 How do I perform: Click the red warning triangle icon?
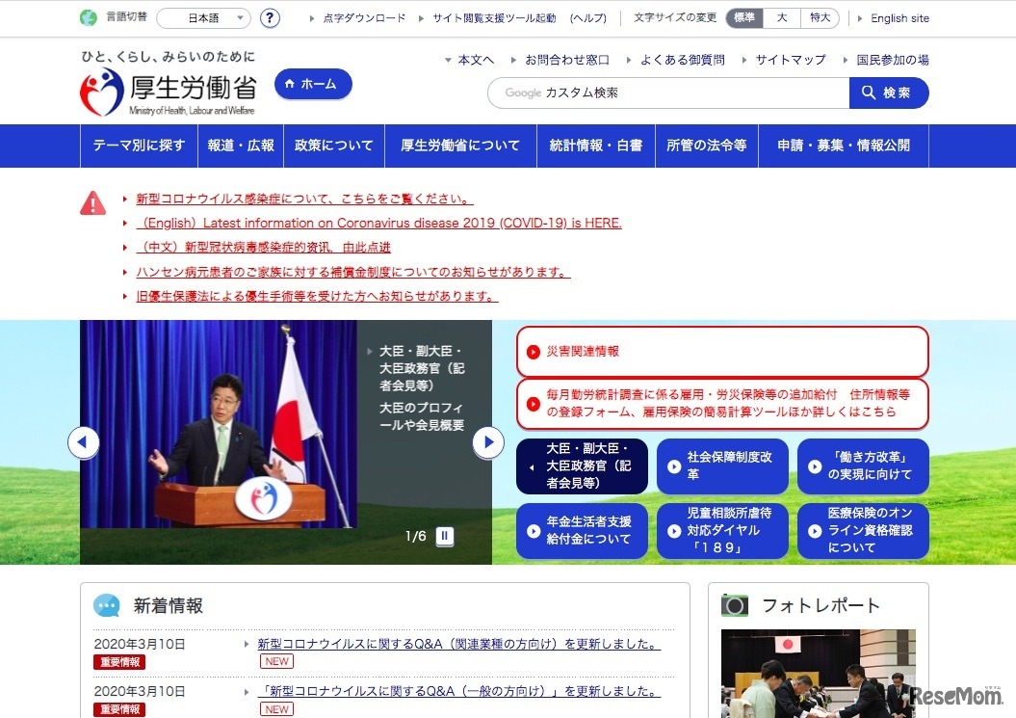92,203
